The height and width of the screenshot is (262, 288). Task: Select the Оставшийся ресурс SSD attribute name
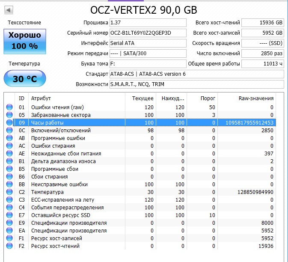pyautogui.click(x=61, y=215)
